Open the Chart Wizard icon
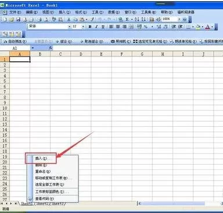 pyautogui.click(x=152, y=19)
